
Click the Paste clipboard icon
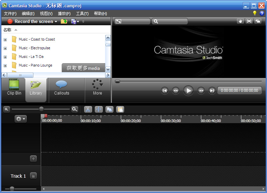[120, 109]
